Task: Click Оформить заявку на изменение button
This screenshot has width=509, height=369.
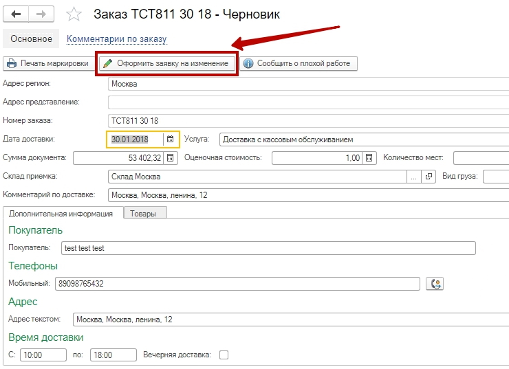Action: 166,63
